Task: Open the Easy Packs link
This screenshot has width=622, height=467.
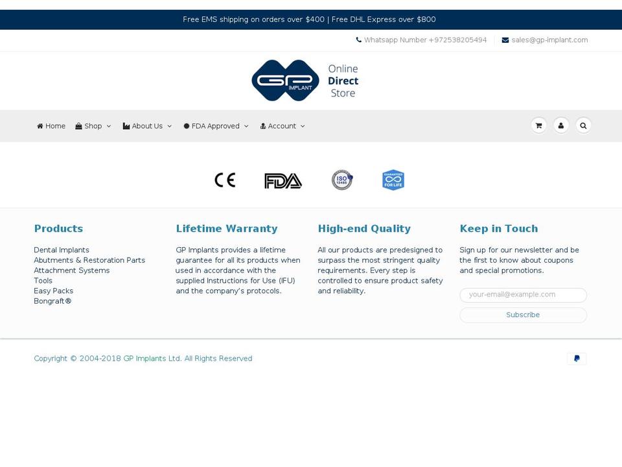Action: [54, 291]
